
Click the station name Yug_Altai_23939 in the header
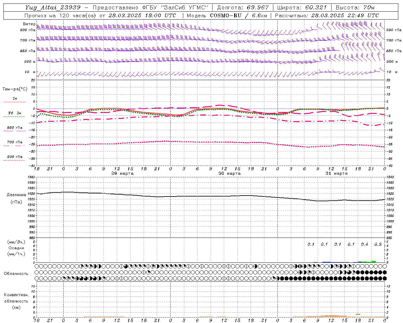pyautogui.click(x=53, y=8)
